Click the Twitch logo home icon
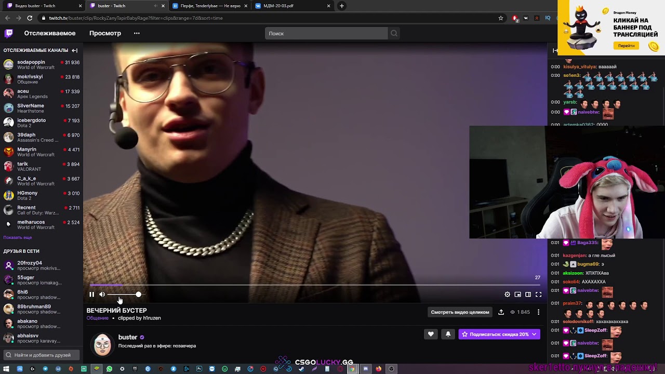 [9, 33]
